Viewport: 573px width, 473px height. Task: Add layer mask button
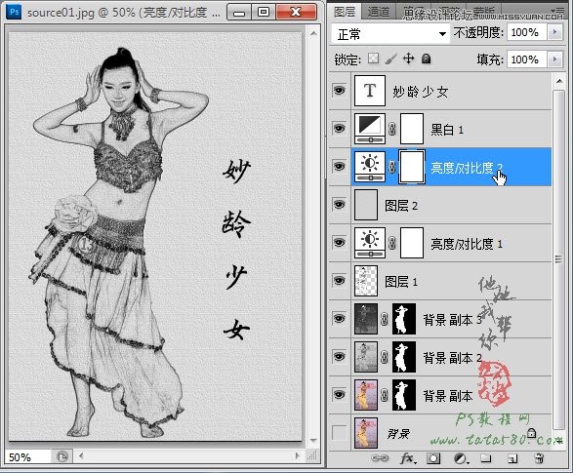(x=433, y=458)
